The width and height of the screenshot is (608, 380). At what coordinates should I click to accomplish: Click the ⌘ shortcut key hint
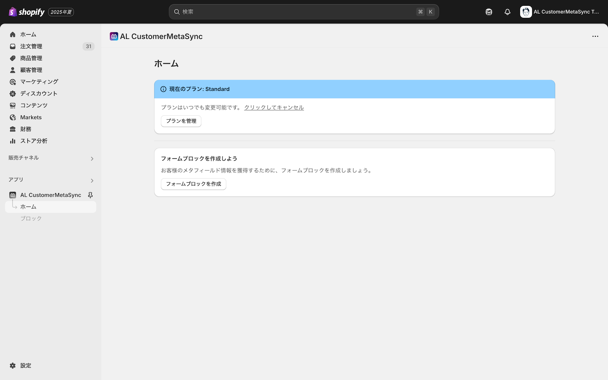coord(421,12)
